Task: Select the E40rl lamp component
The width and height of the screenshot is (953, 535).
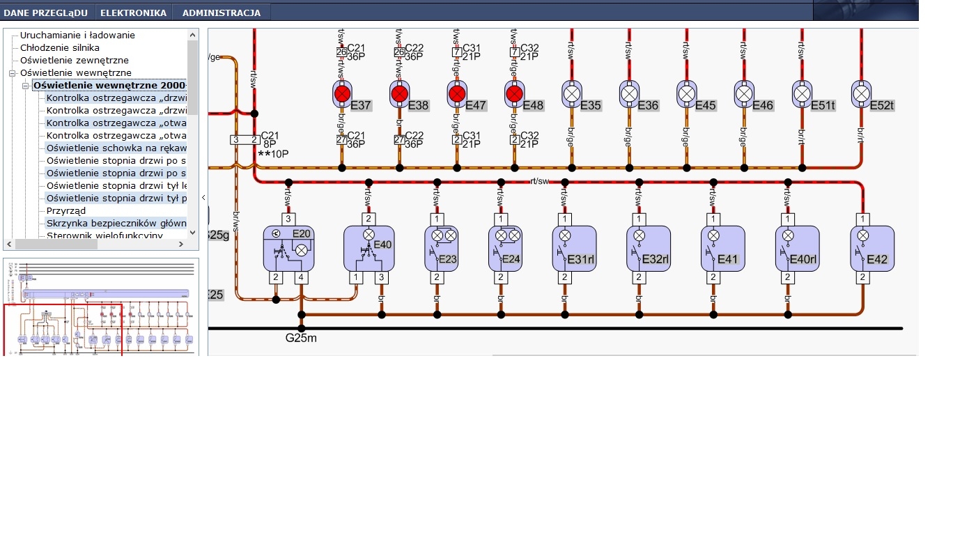Action: point(798,249)
